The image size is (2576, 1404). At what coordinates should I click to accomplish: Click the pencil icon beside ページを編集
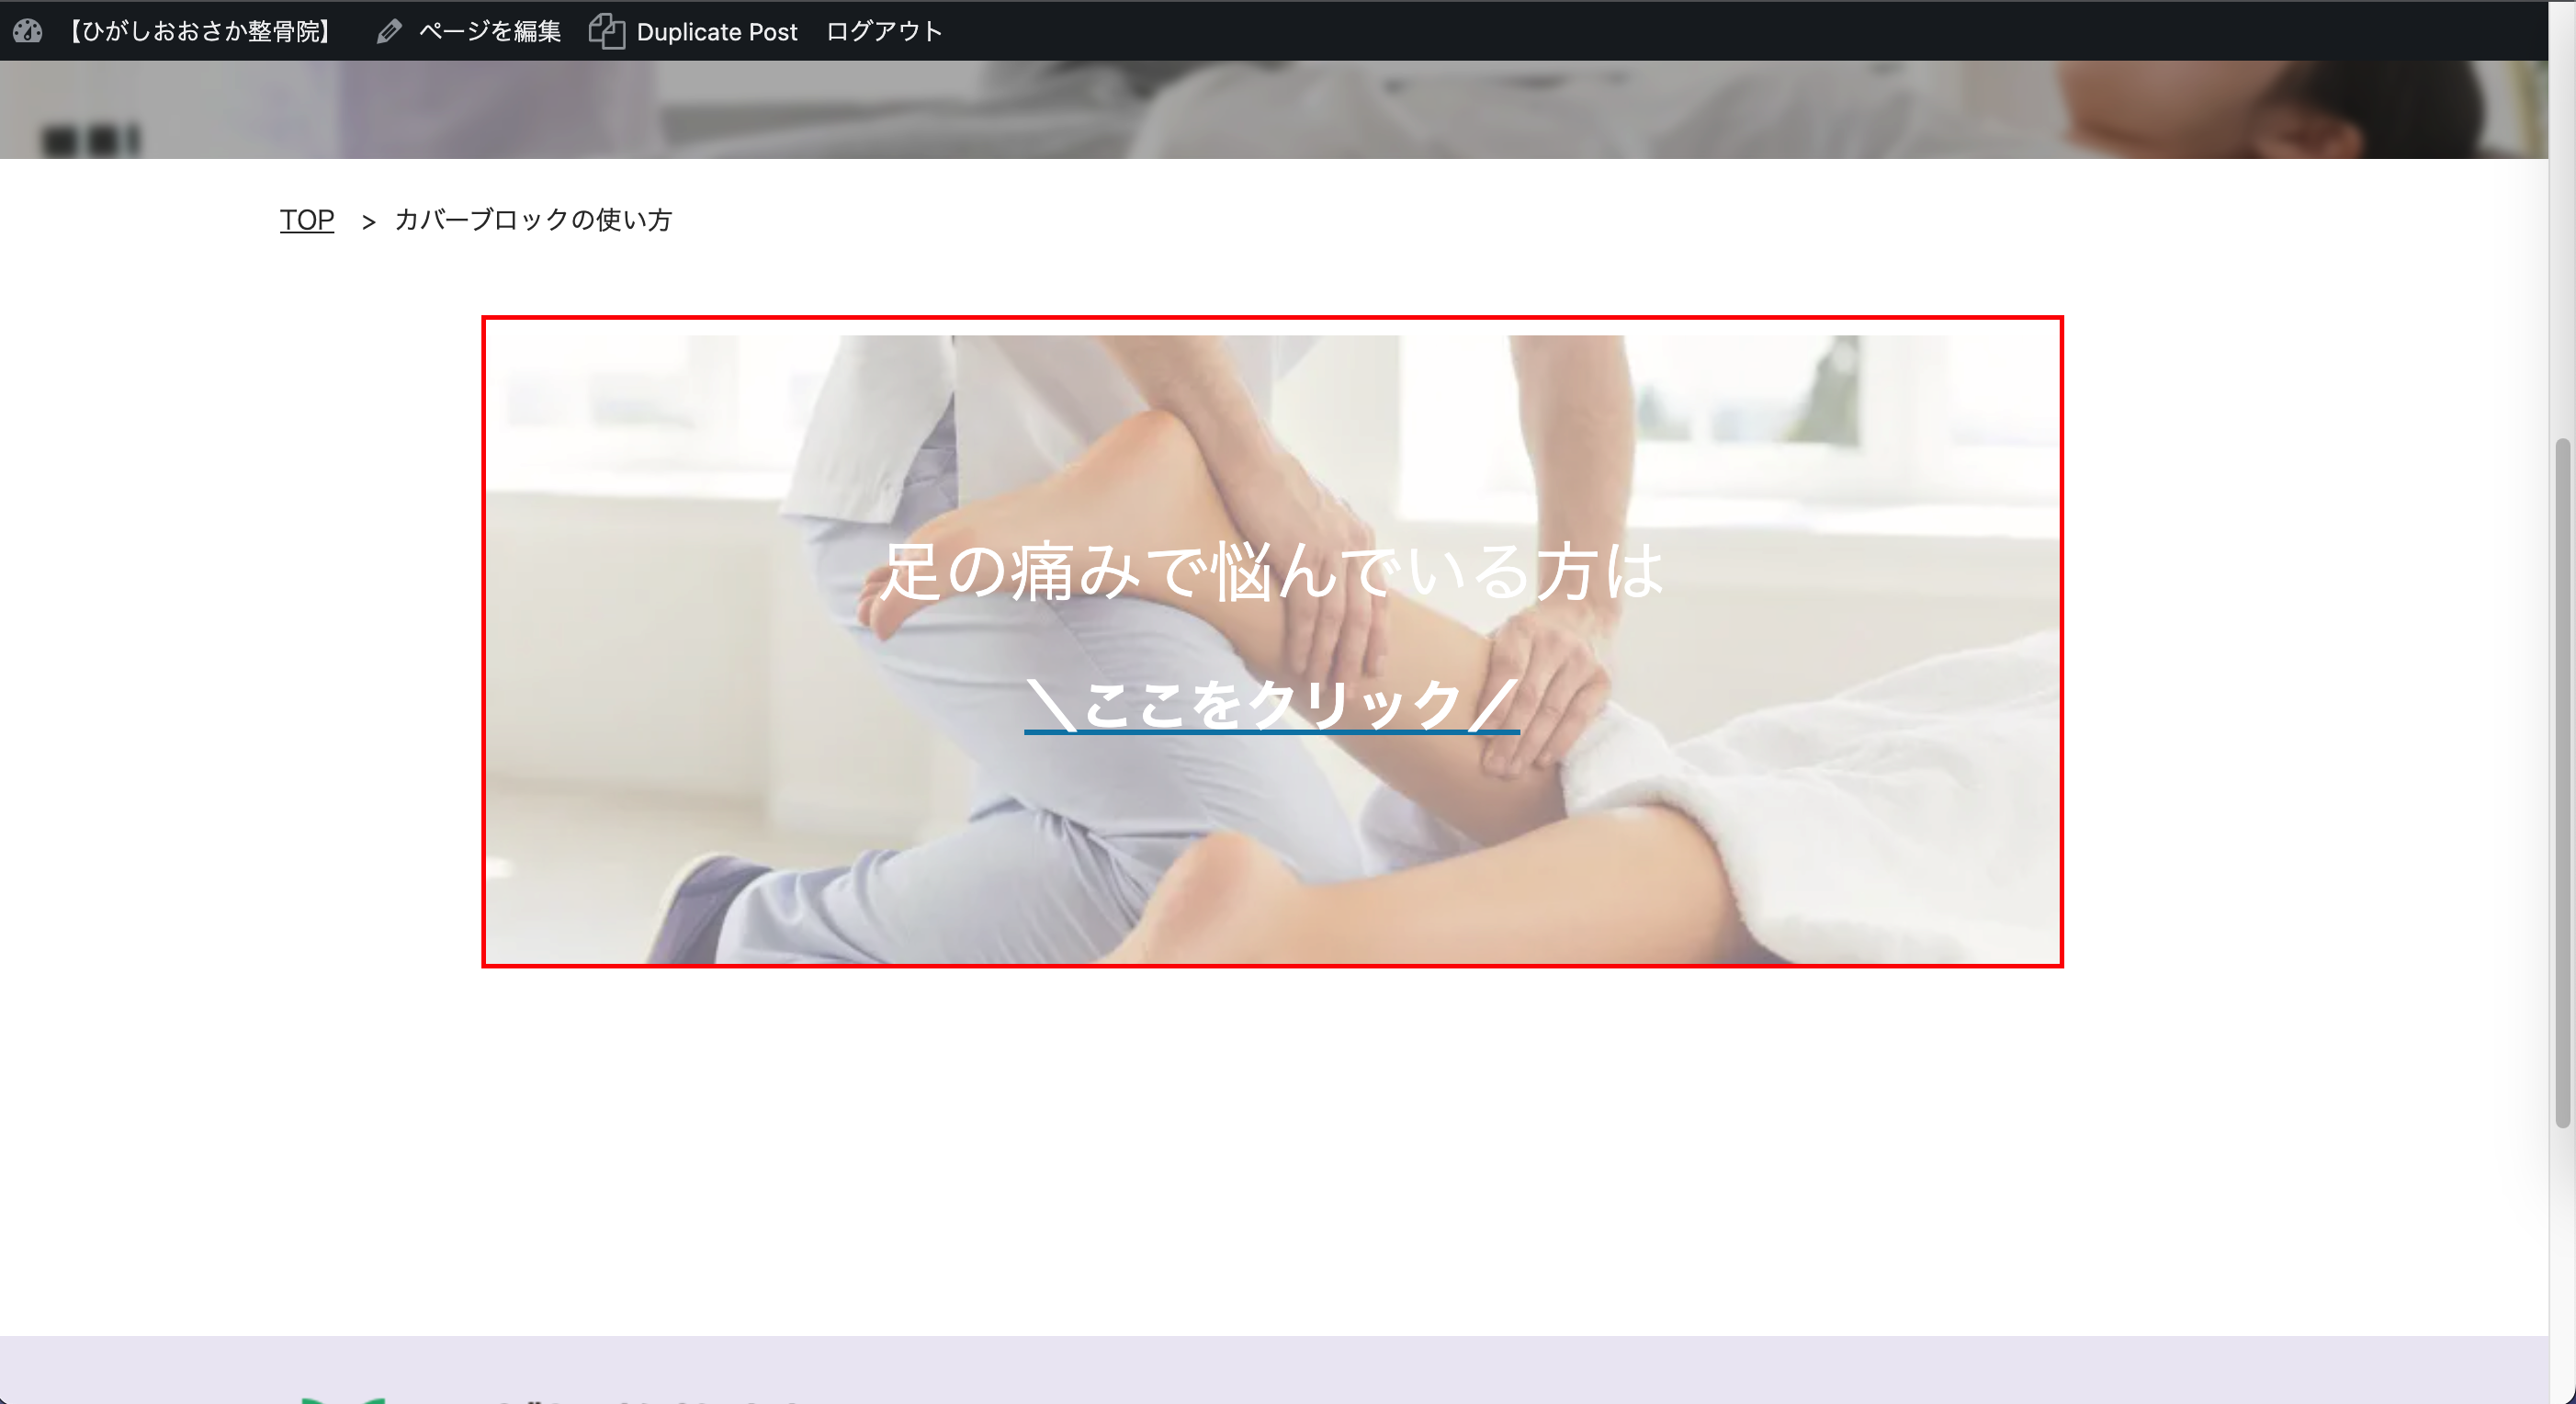tap(389, 32)
